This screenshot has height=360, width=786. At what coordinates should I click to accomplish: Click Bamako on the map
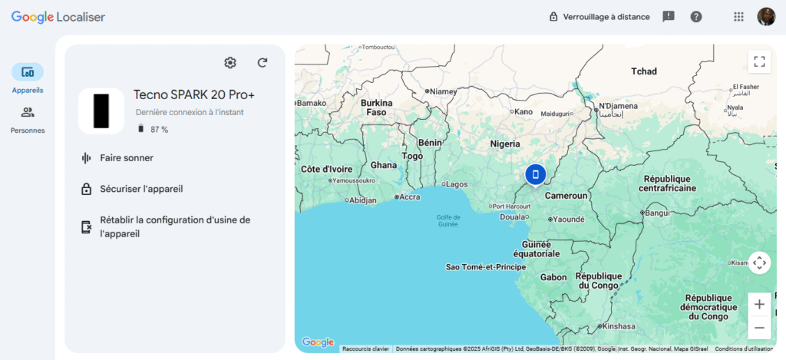pos(312,103)
